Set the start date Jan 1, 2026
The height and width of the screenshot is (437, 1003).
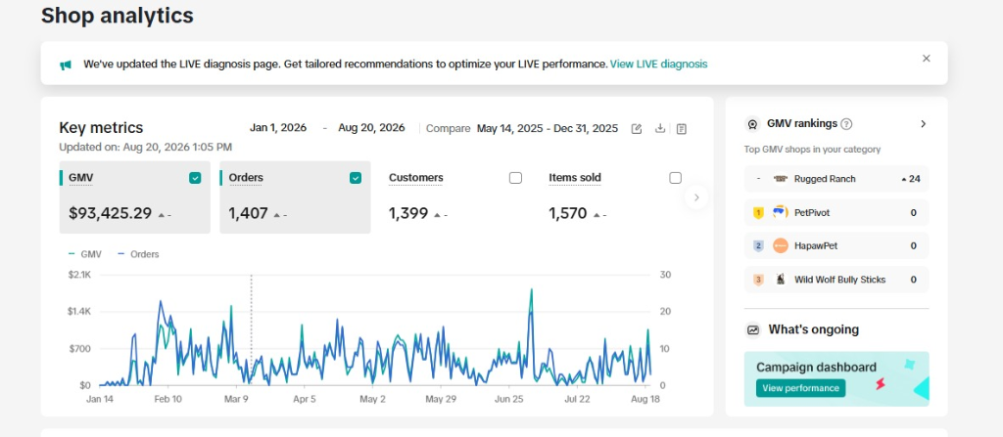click(x=278, y=128)
